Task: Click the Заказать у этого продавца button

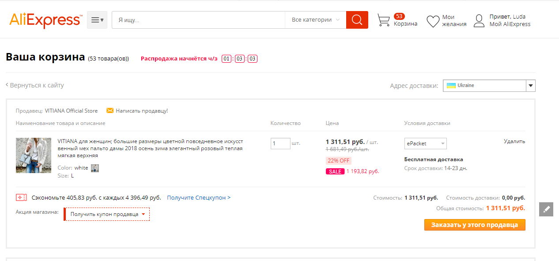Action: 475,225
